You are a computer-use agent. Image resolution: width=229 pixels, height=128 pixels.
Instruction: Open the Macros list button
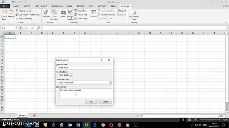[11, 14]
